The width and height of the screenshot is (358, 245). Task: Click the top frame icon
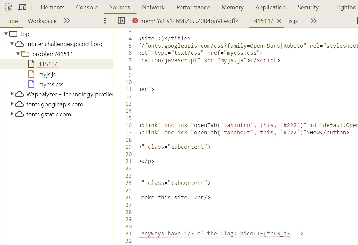[x=13, y=34]
